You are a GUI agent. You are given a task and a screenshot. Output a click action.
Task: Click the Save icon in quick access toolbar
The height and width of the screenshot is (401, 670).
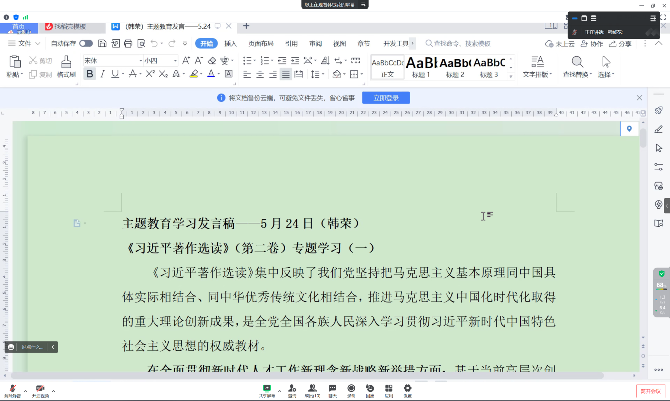click(102, 44)
